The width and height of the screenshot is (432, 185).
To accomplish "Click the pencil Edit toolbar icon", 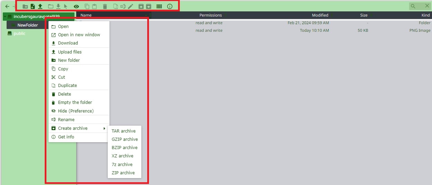I will (131, 6).
